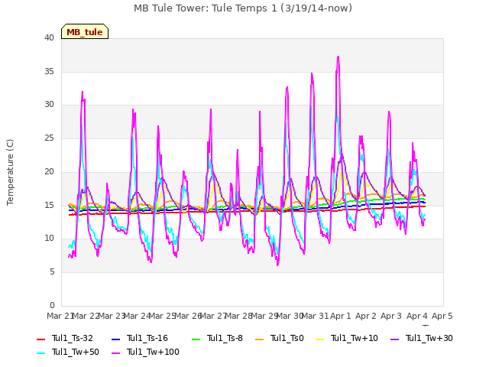Screen dimensions: 489x367
Task: Click the Apr 1 x-axis date label
Action: (341, 316)
